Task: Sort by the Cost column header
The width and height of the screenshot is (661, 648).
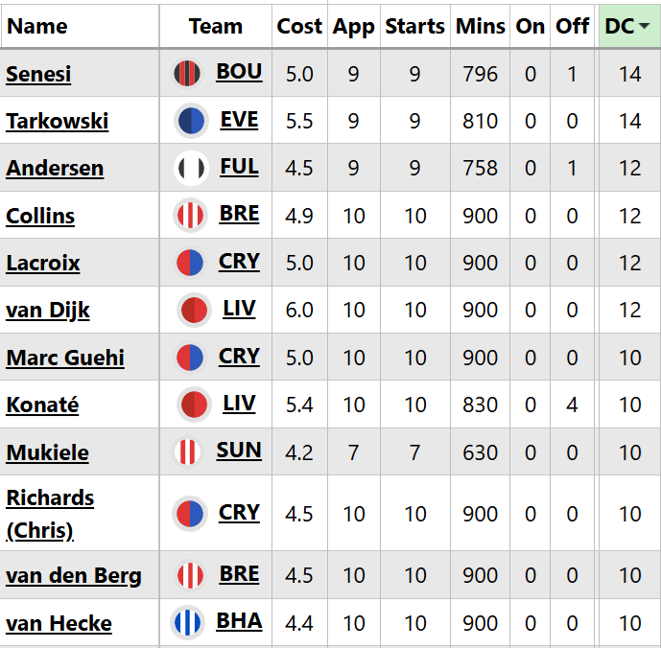Action: 299,26
